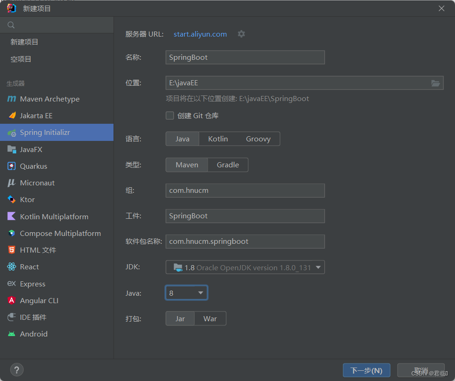The height and width of the screenshot is (381, 455).
Task: Open the JDK version dropdown
Action: [245, 267]
